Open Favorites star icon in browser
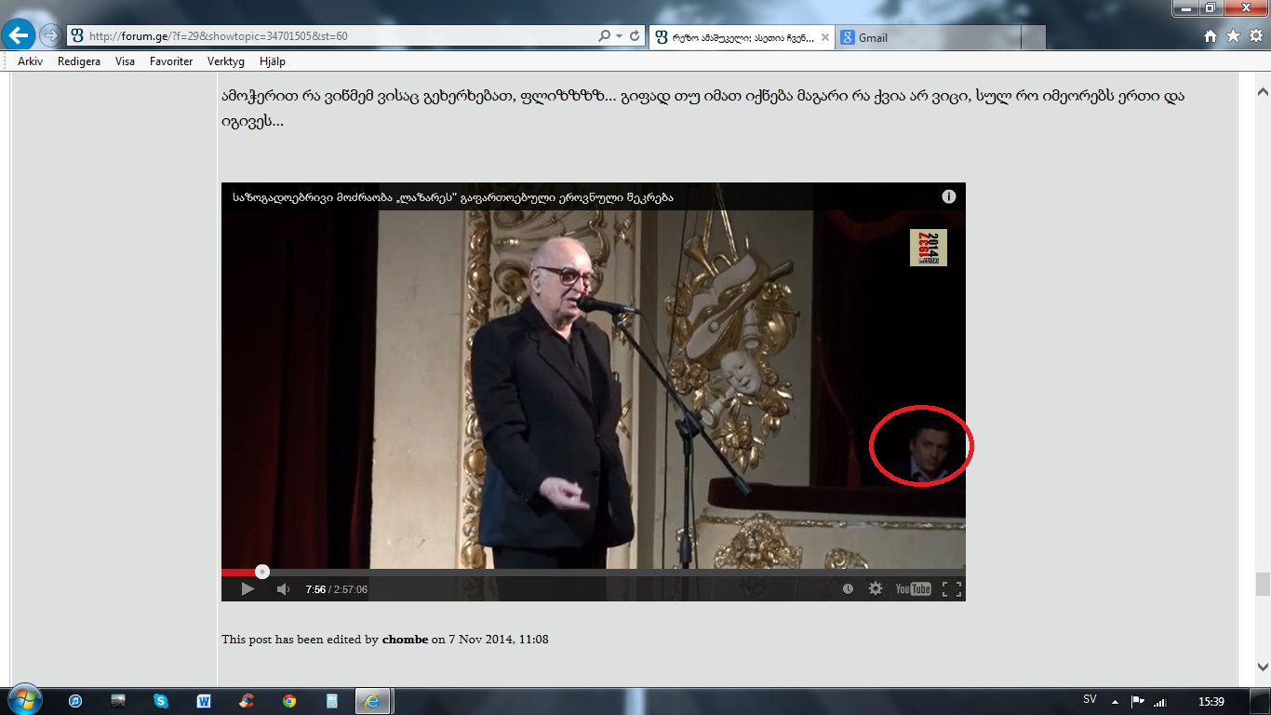This screenshot has width=1271, height=715. pyautogui.click(x=1233, y=36)
